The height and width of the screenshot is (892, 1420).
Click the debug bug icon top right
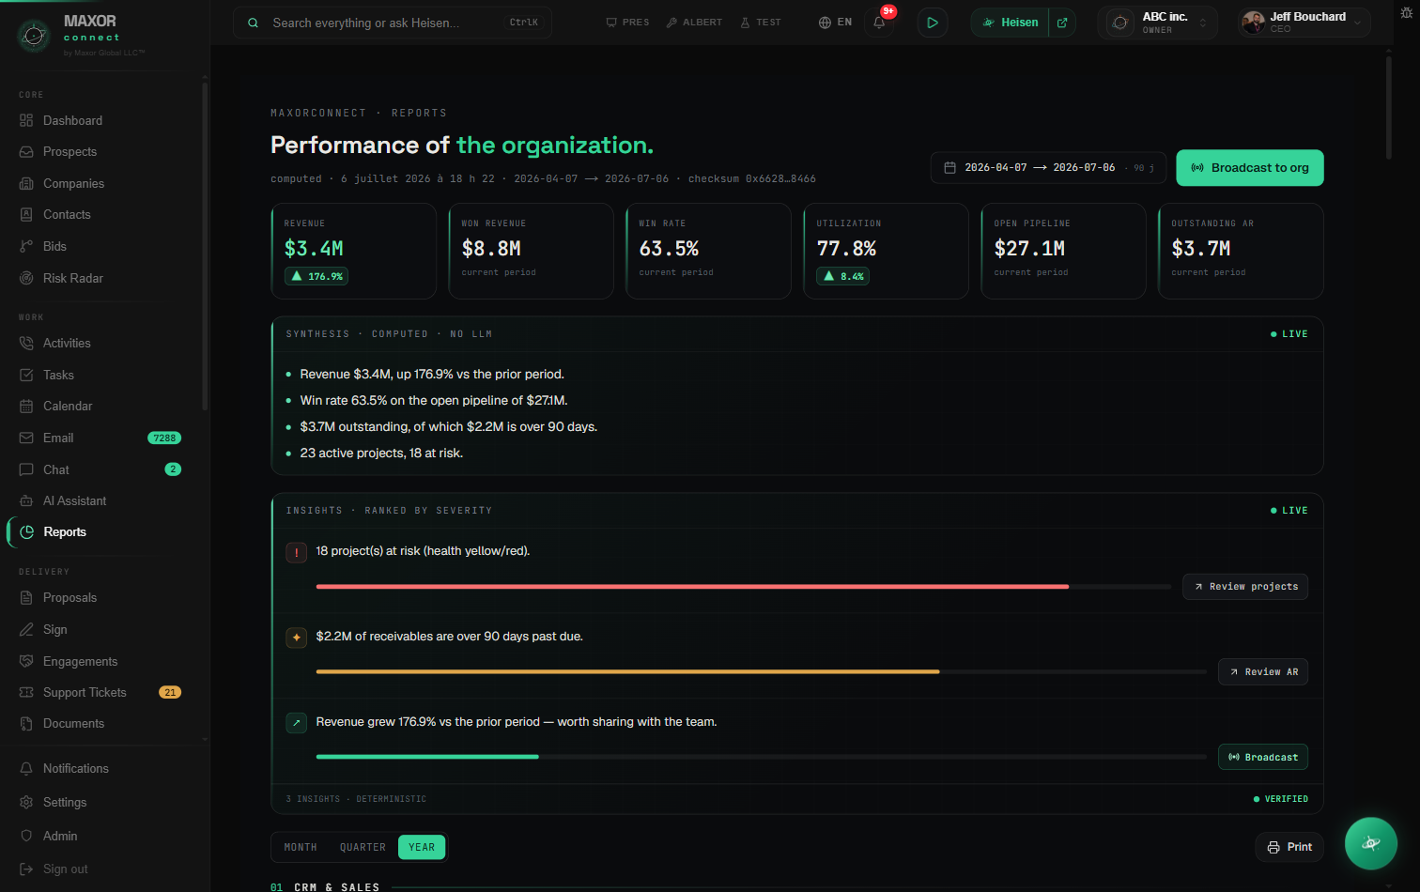coord(1406,13)
